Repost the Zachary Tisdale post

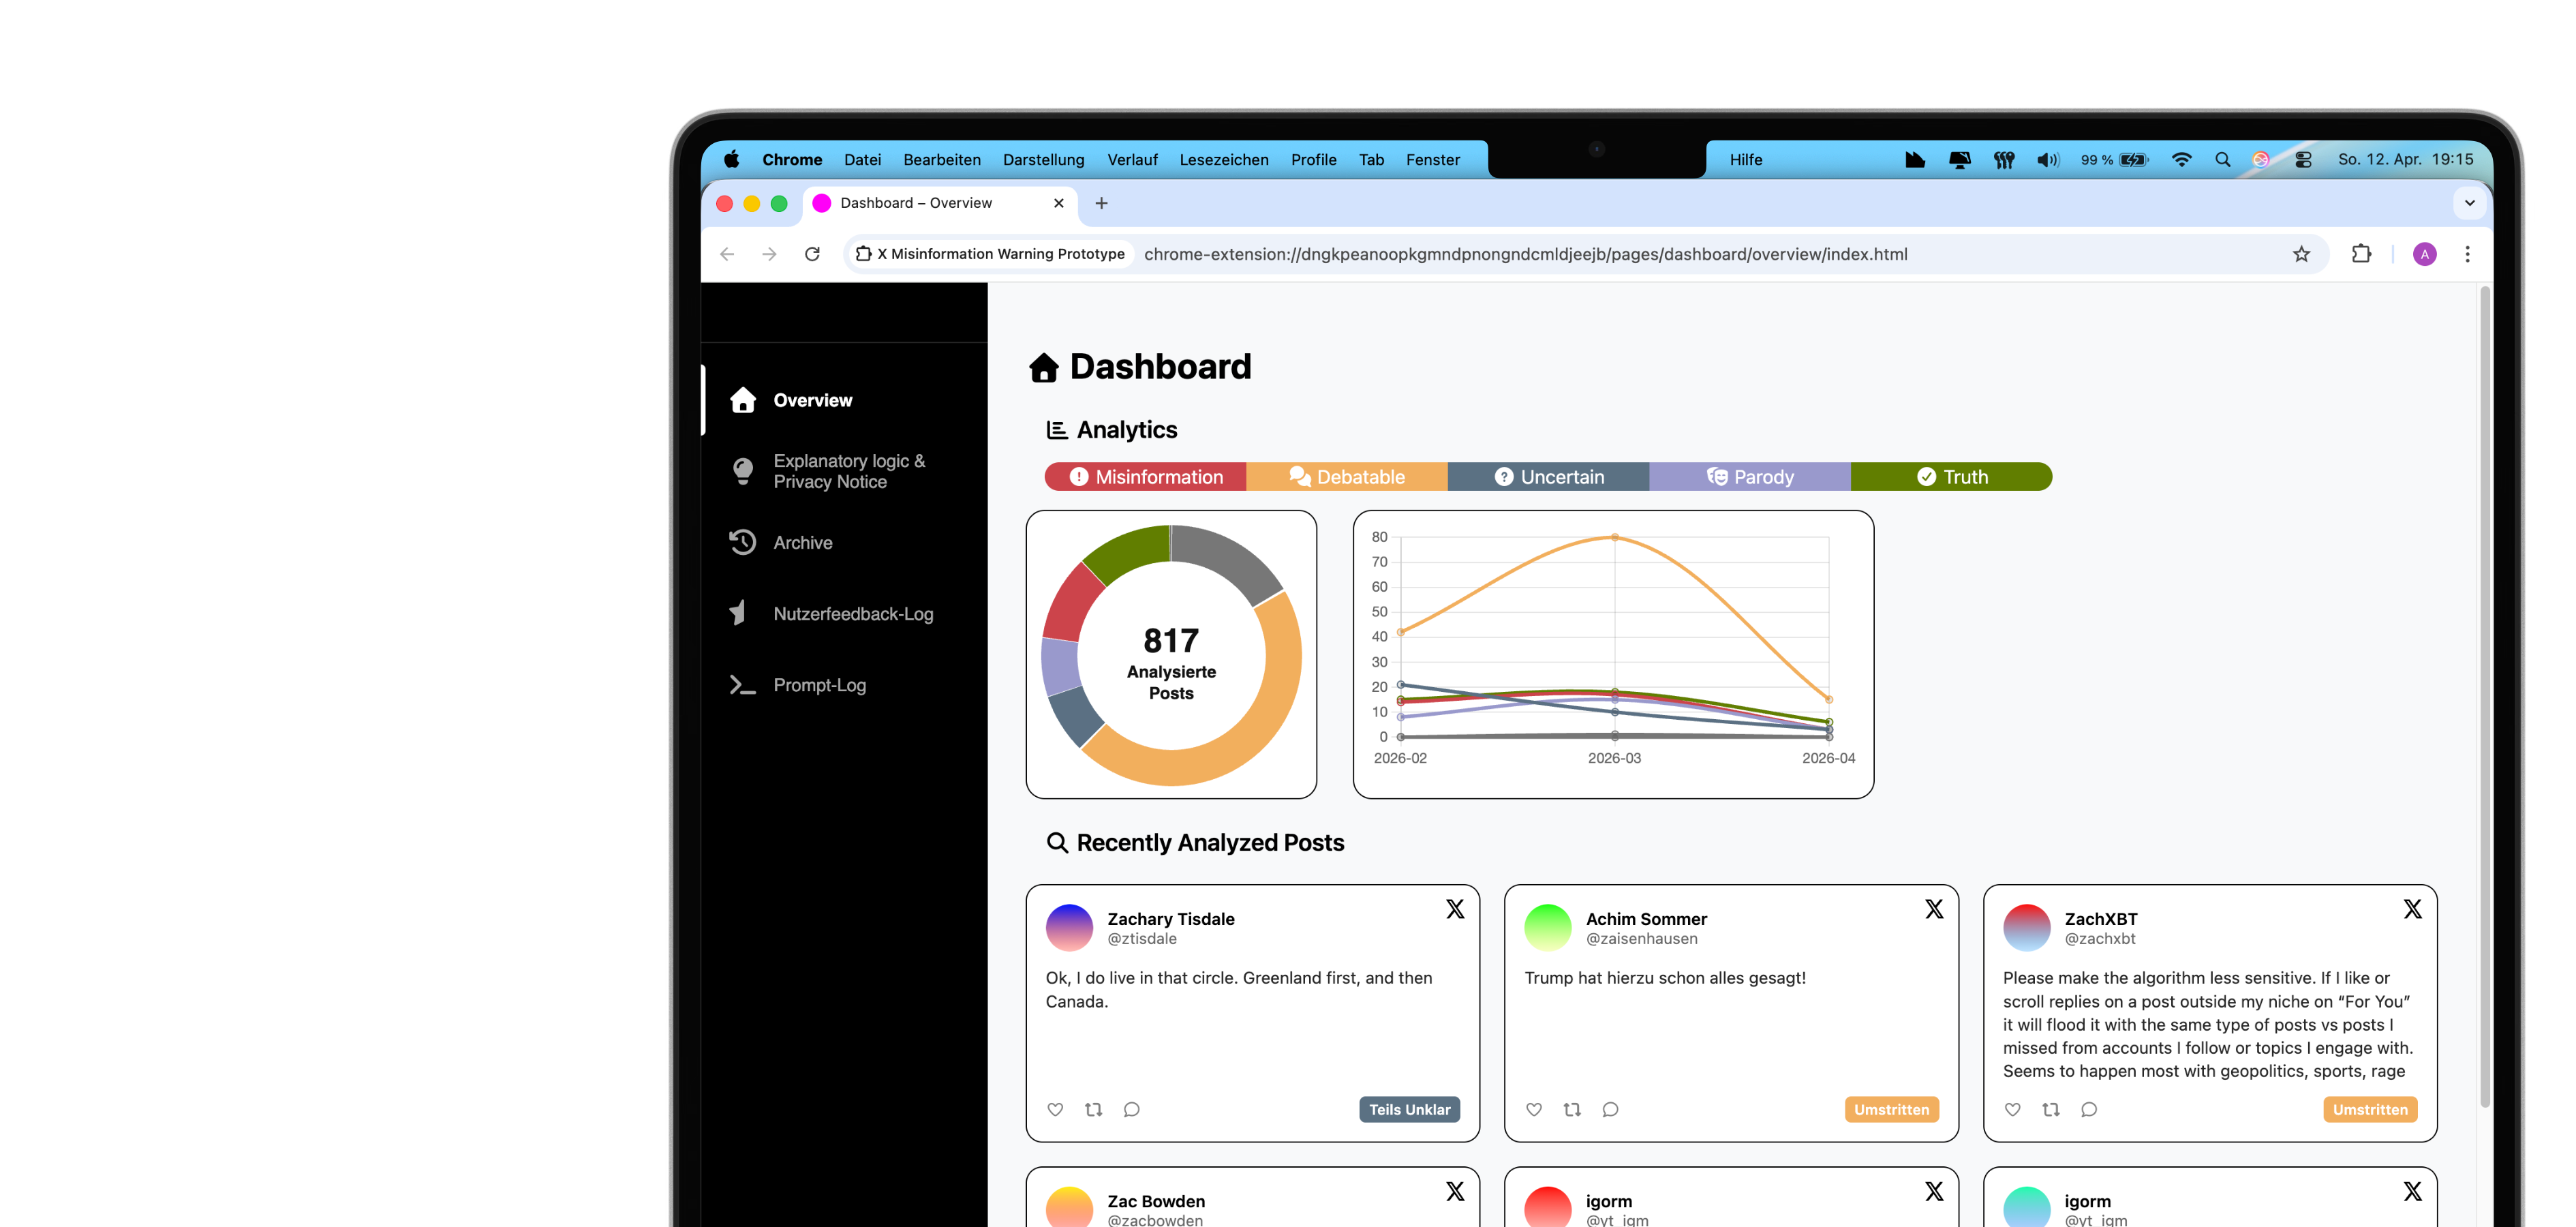coord(1093,1109)
